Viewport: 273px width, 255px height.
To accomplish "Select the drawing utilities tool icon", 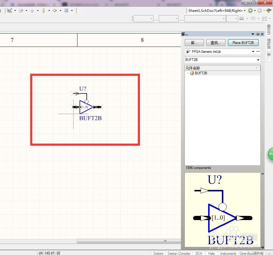I will point(10,10).
